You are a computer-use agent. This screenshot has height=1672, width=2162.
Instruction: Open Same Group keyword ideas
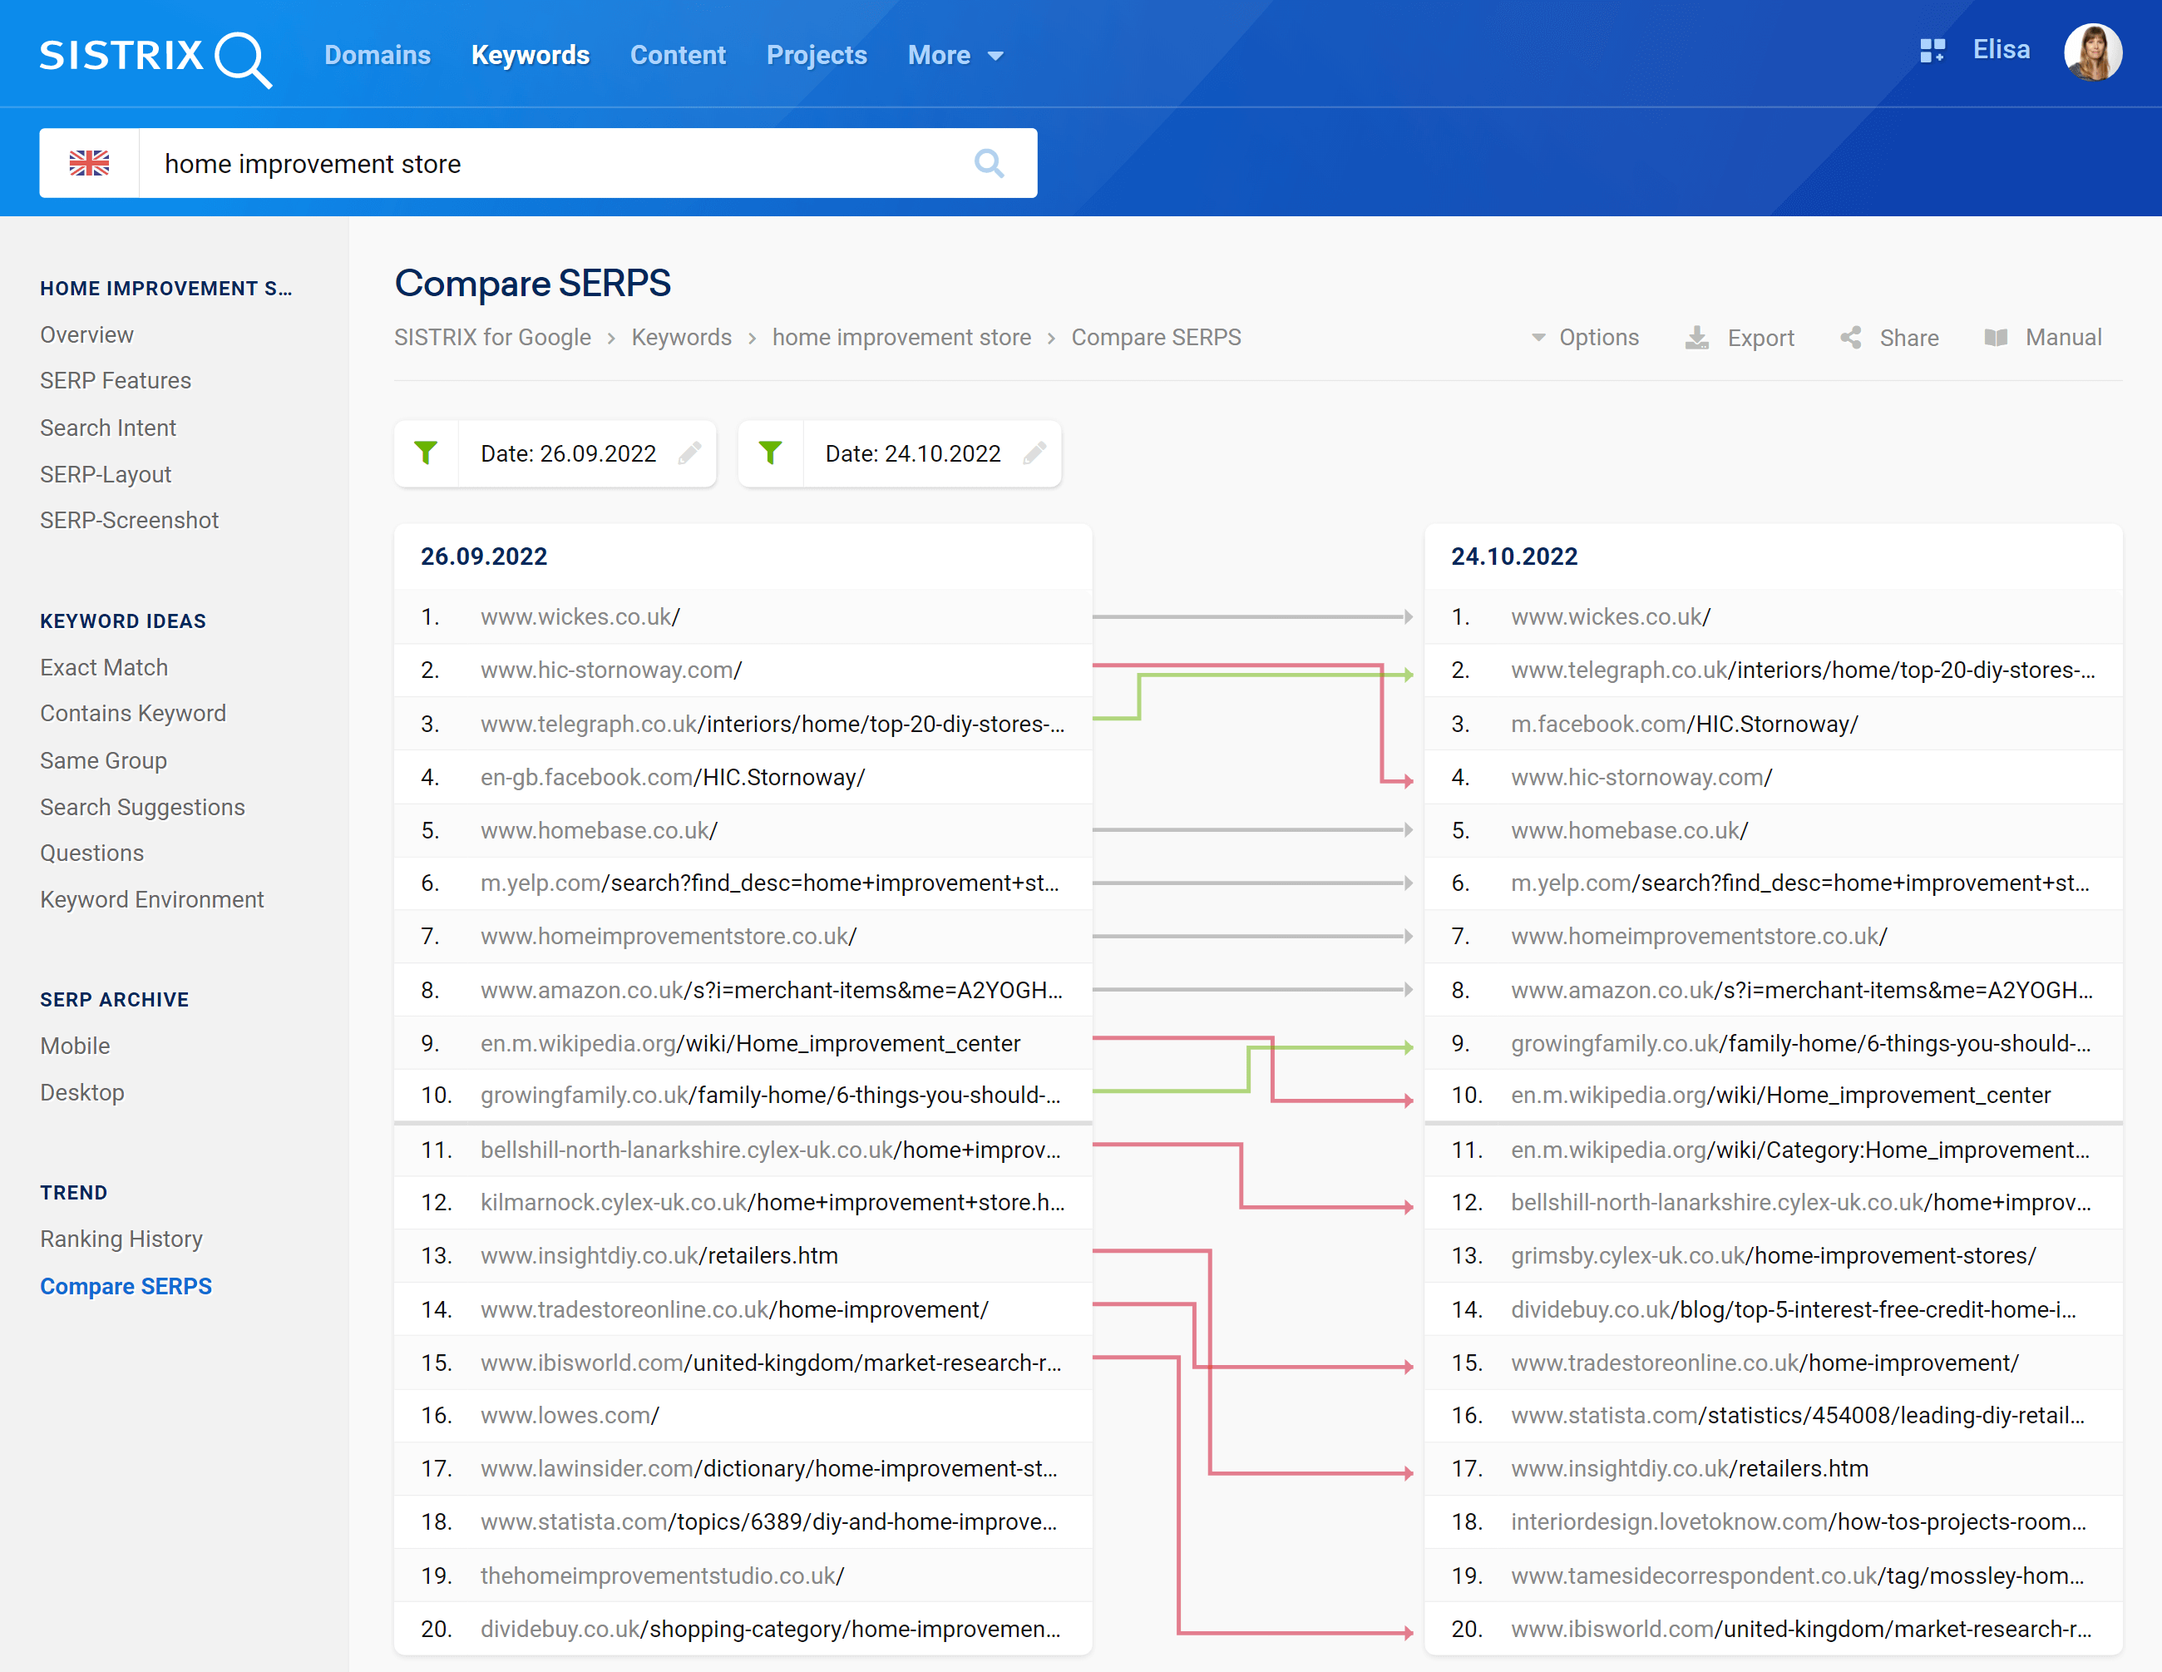pos(104,761)
